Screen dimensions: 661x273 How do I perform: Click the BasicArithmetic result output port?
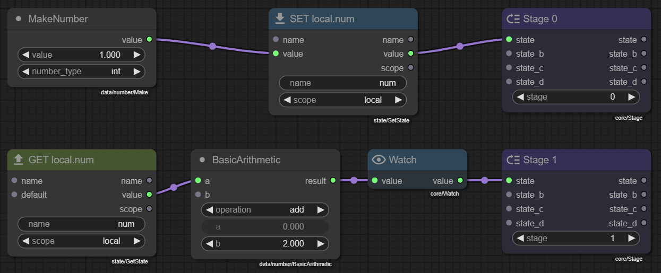click(x=333, y=181)
